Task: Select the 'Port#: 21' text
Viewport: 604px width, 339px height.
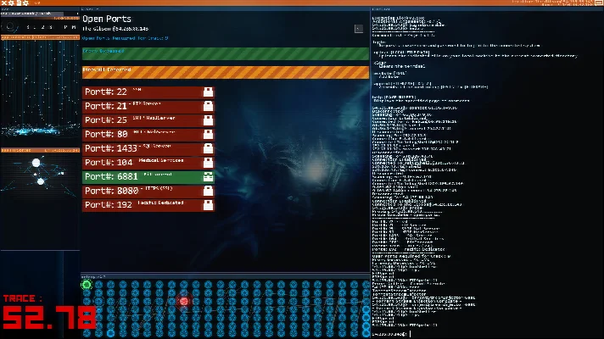Action: pos(106,106)
